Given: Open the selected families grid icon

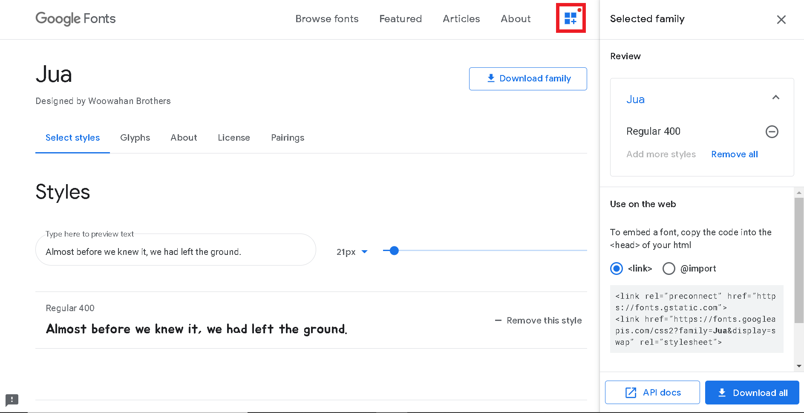Looking at the screenshot, I should pos(571,18).
